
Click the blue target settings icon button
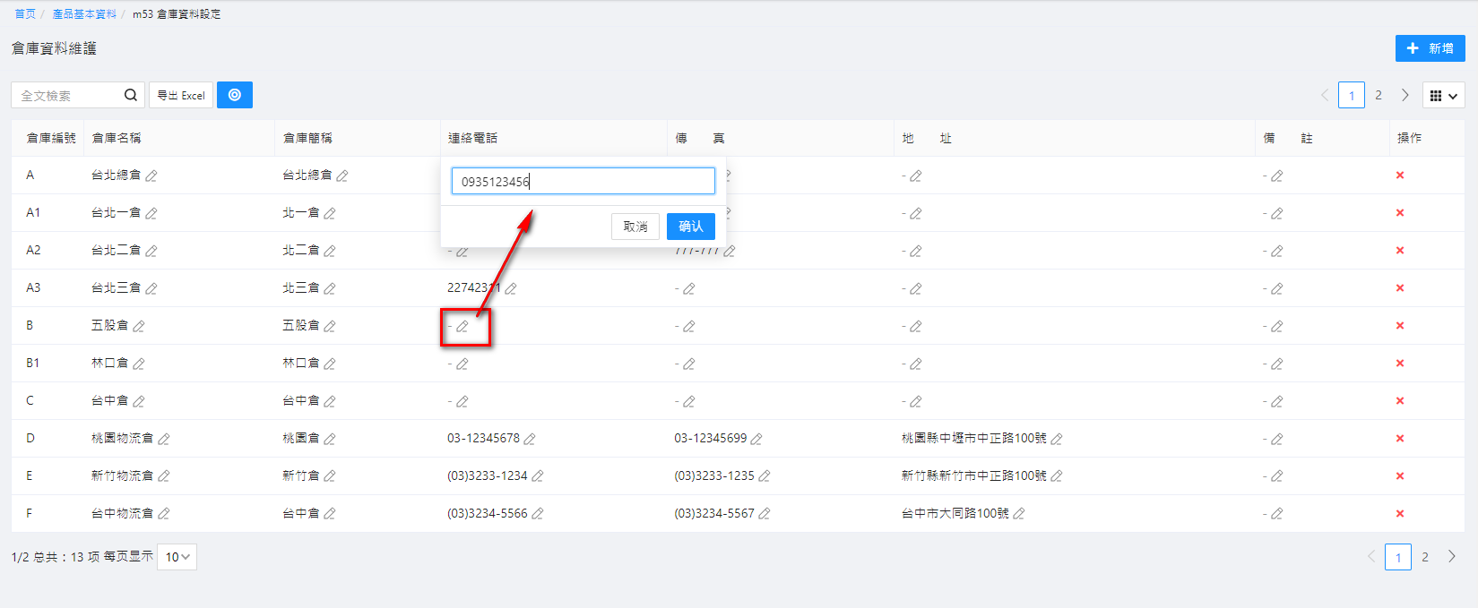[235, 95]
